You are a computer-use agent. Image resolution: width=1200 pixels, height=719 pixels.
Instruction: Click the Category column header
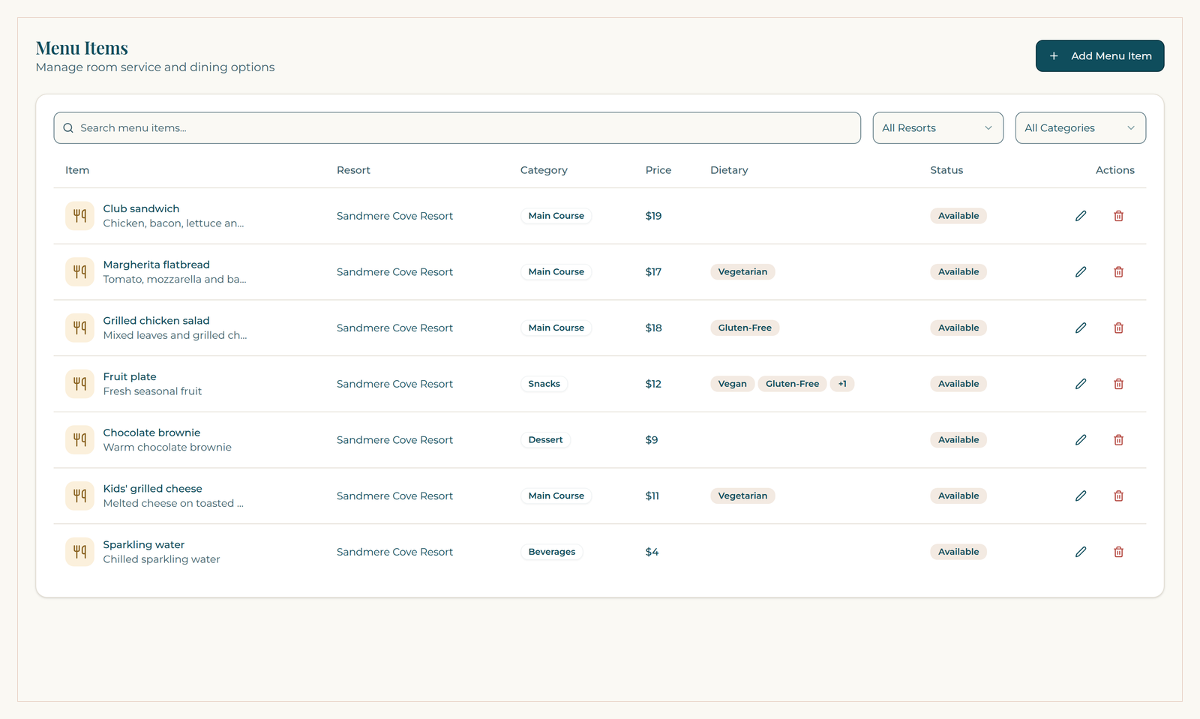tap(544, 170)
